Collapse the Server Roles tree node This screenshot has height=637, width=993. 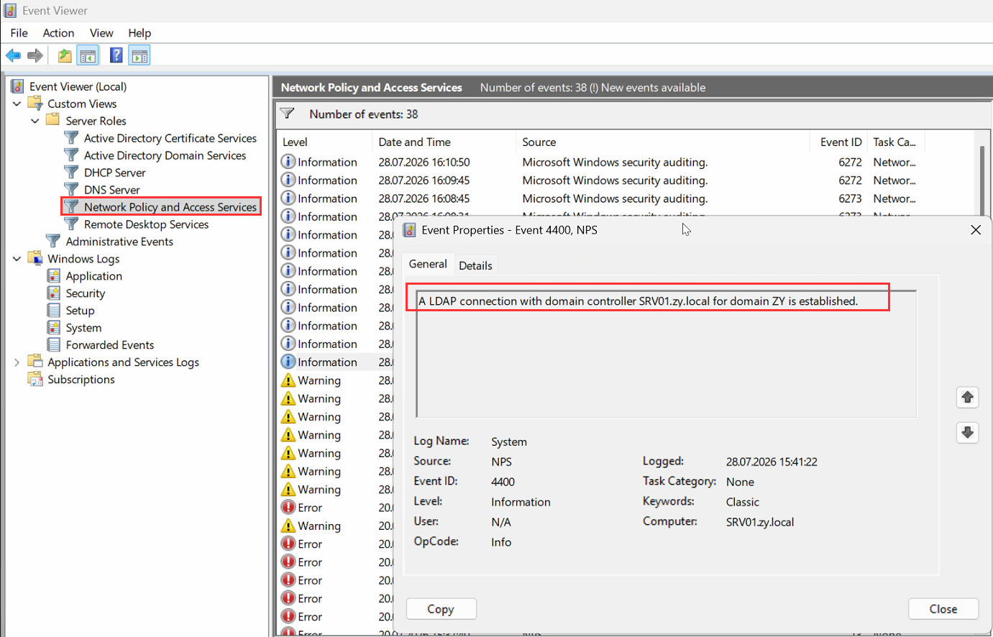click(x=35, y=121)
